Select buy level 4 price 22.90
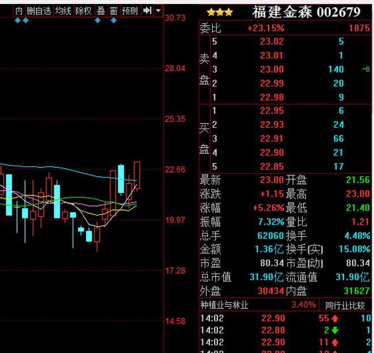The height and width of the screenshot is (353, 374). click(x=271, y=152)
